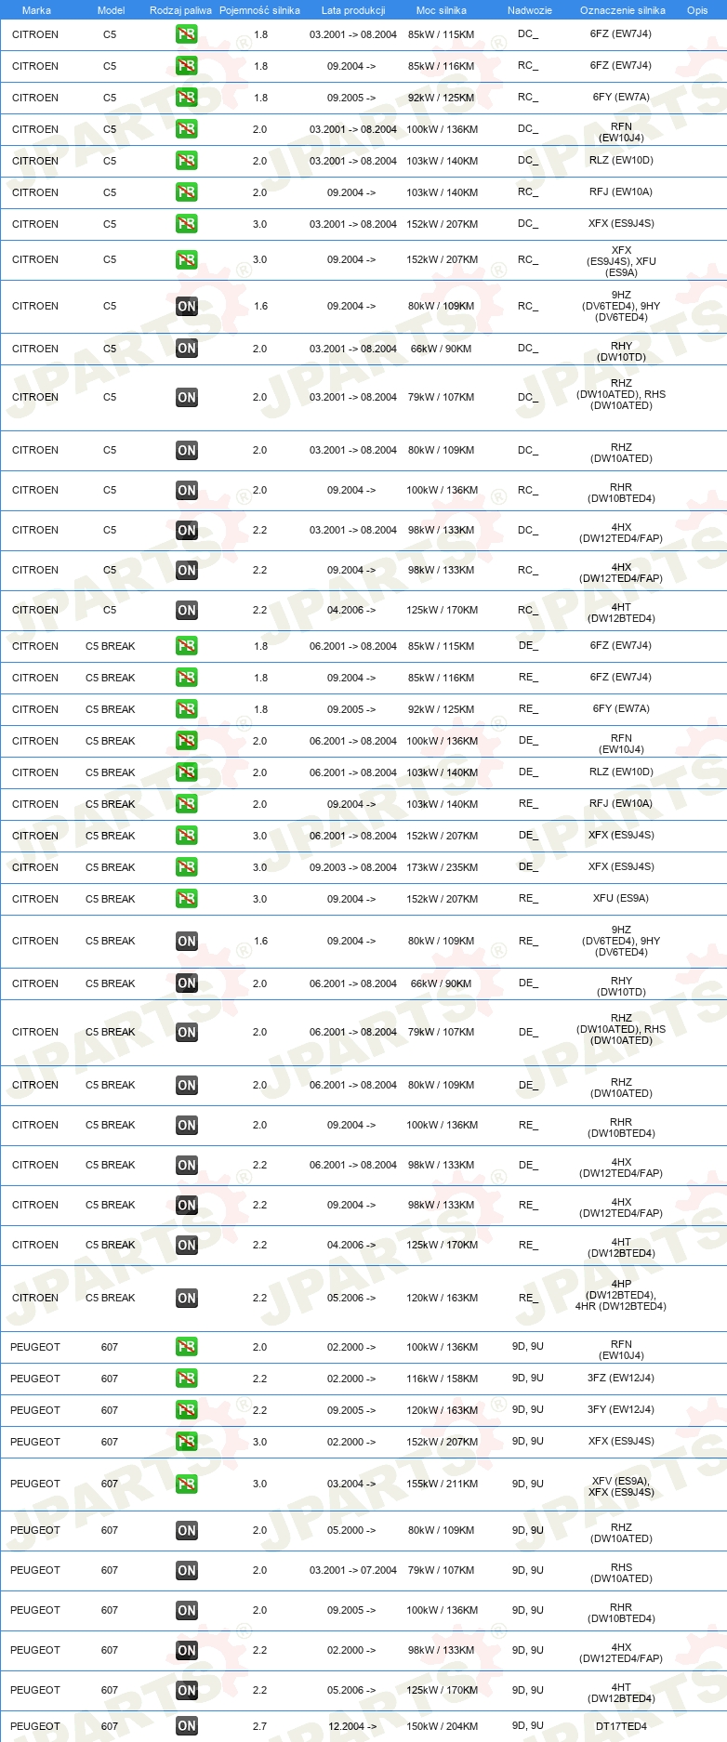Screen dimensions: 727x1742
Task: Click the XFV (ES9A), XFX (ES9J4S) engine cell
Action: tap(621, 1486)
